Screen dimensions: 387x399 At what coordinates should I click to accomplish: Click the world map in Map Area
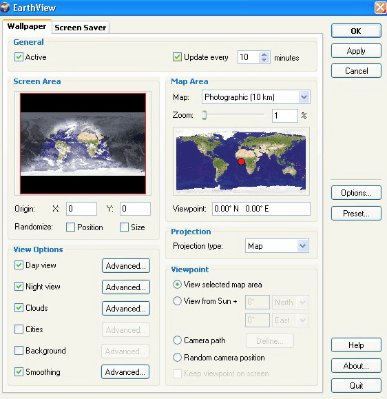(x=241, y=161)
